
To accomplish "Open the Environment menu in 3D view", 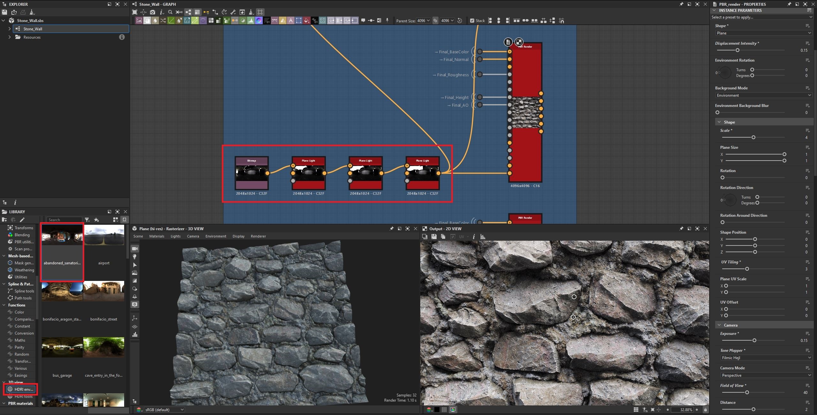I will (x=216, y=236).
